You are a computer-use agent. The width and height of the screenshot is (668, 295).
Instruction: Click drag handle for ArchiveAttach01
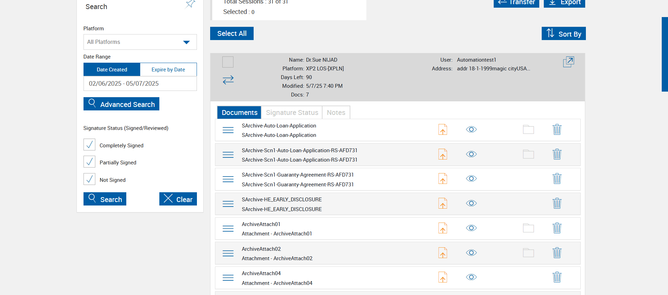[x=228, y=228]
